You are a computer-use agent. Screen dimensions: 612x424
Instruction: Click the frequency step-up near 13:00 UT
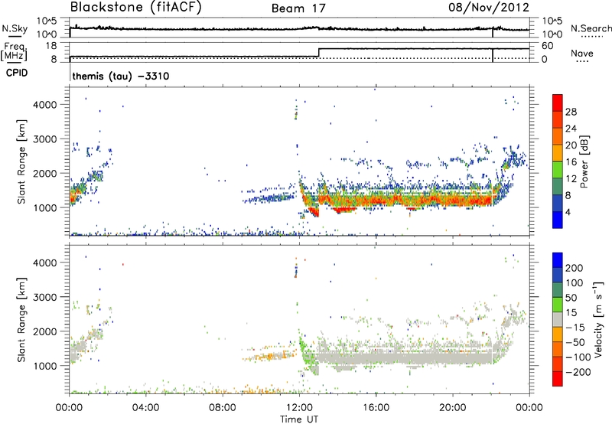pos(319,53)
